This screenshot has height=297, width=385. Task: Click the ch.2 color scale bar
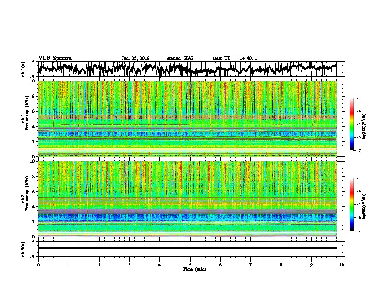click(x=352, y=204)
